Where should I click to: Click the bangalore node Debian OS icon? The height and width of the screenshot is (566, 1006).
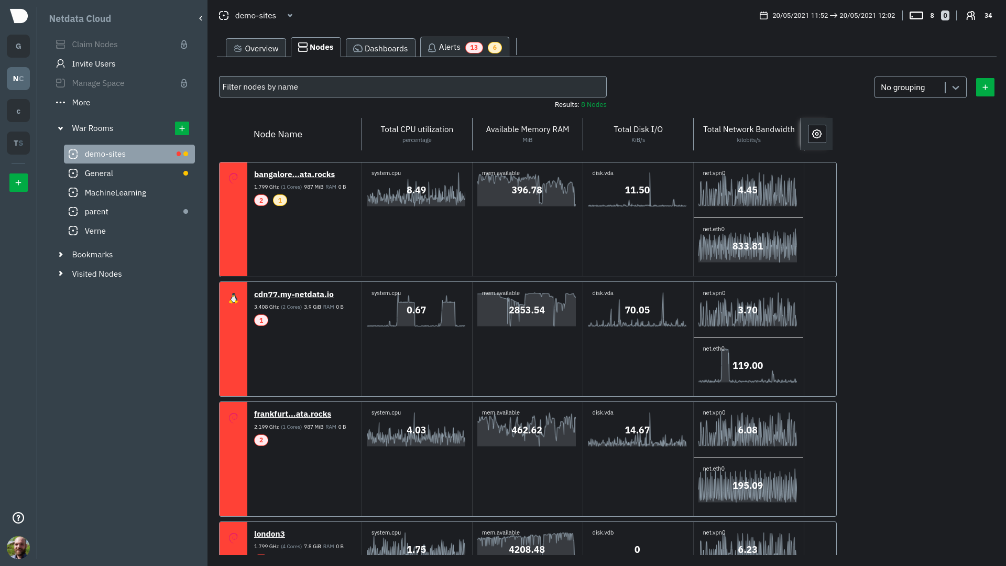[x=234, y=178]
